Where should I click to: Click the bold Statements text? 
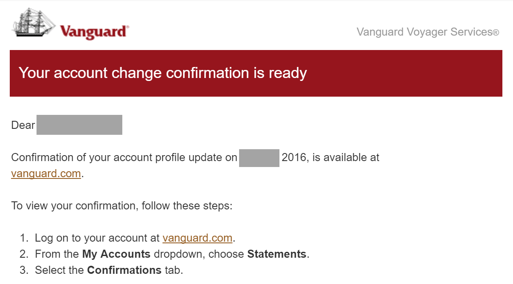[x=276, y=254]
